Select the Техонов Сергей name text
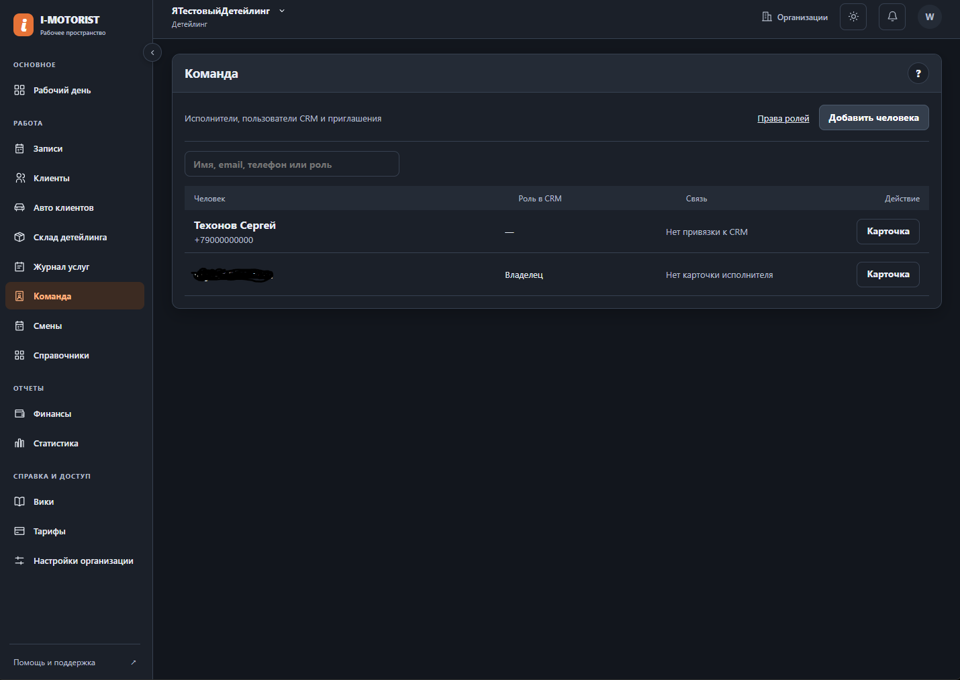 [235, 226]
